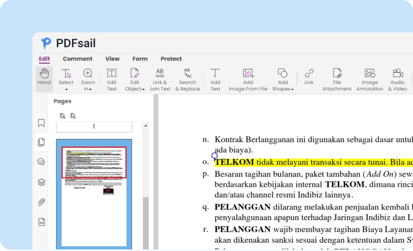Click the Pages panel scroll up arrow
This screenshot has width=413, height=251.
145,125
